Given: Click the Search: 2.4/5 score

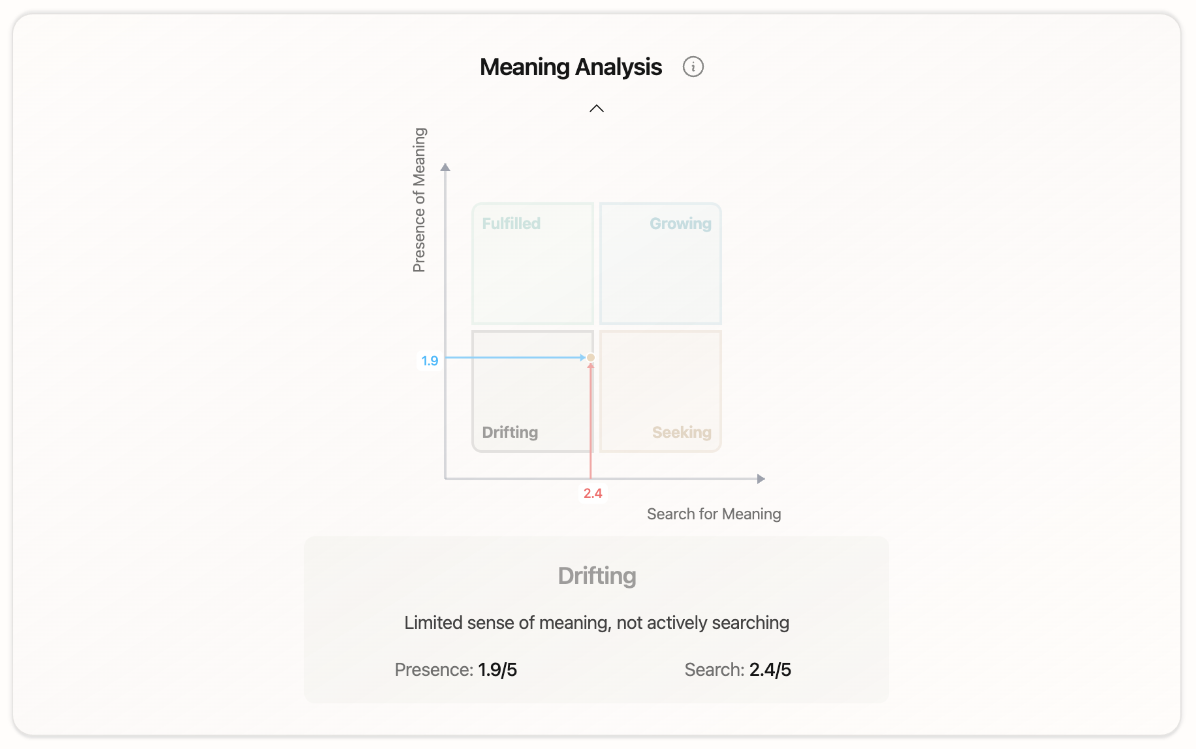Looking at the screenshot, I should 738,669.
